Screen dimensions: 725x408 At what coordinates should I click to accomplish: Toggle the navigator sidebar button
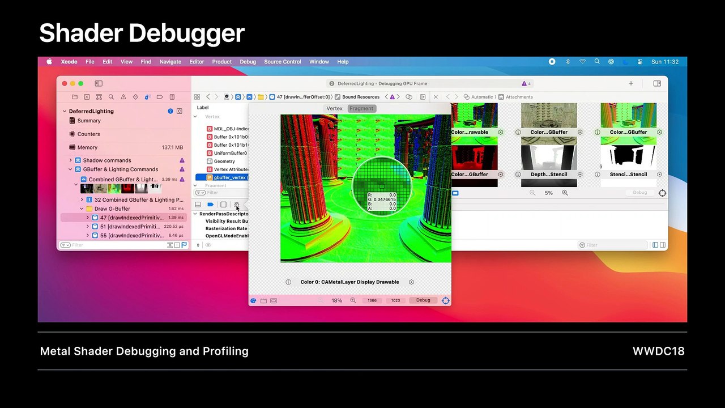pos(99,83)
